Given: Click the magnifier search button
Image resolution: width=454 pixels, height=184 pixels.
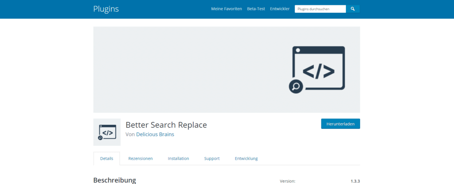Looking at the screenshot, I should click(x=352, y=9).
